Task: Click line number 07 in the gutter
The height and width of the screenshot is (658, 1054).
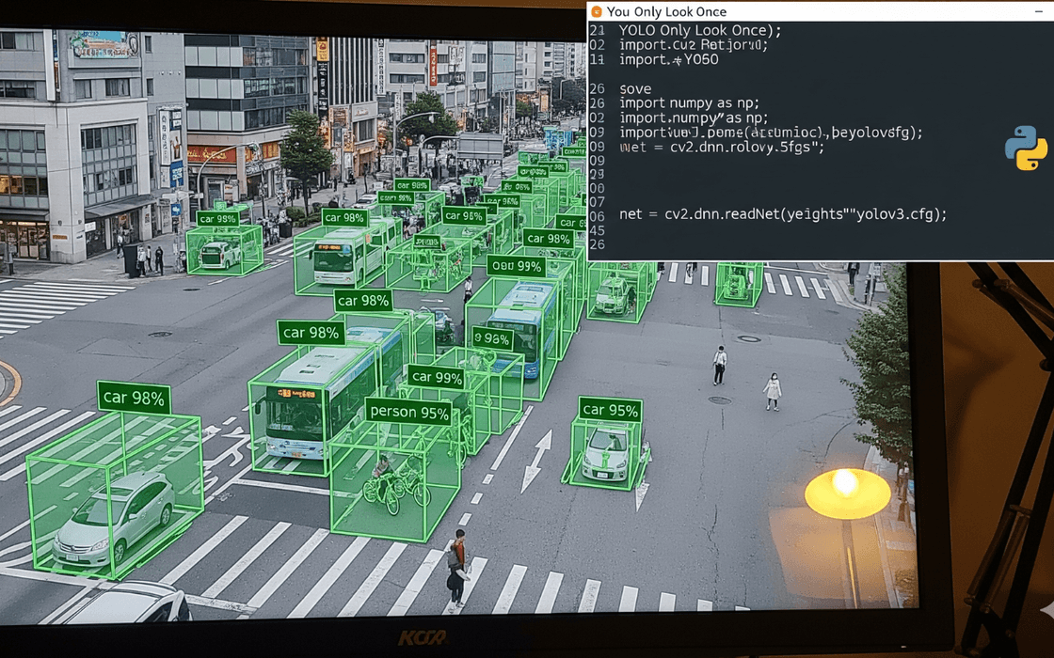Action: pyautogui.click(x=597, y=201)
